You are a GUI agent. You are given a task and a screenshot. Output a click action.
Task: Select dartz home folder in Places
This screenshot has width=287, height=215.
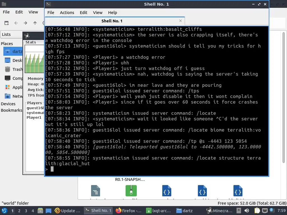click(x=13, y=52)
